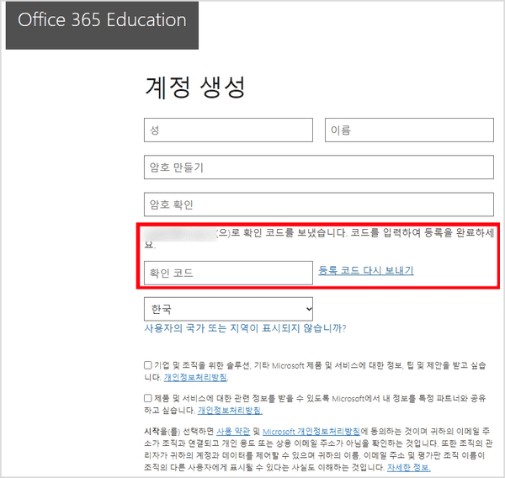Click 사용자의 국가 또는 지역이 표시되지 않습니까? link
Image resolution: width=505 pixels, height=478 pixels.
pyautogui.click(x=245, y=328)
